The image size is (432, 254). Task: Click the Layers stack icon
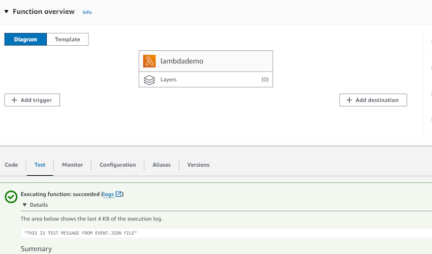[149, 80]
